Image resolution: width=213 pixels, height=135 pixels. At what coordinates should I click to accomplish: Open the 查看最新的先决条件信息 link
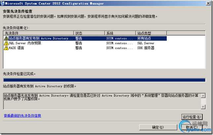point(22,116)
